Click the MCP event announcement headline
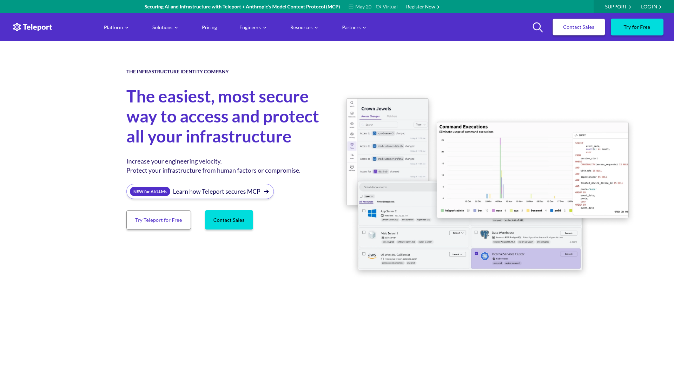 coord(242,7)
